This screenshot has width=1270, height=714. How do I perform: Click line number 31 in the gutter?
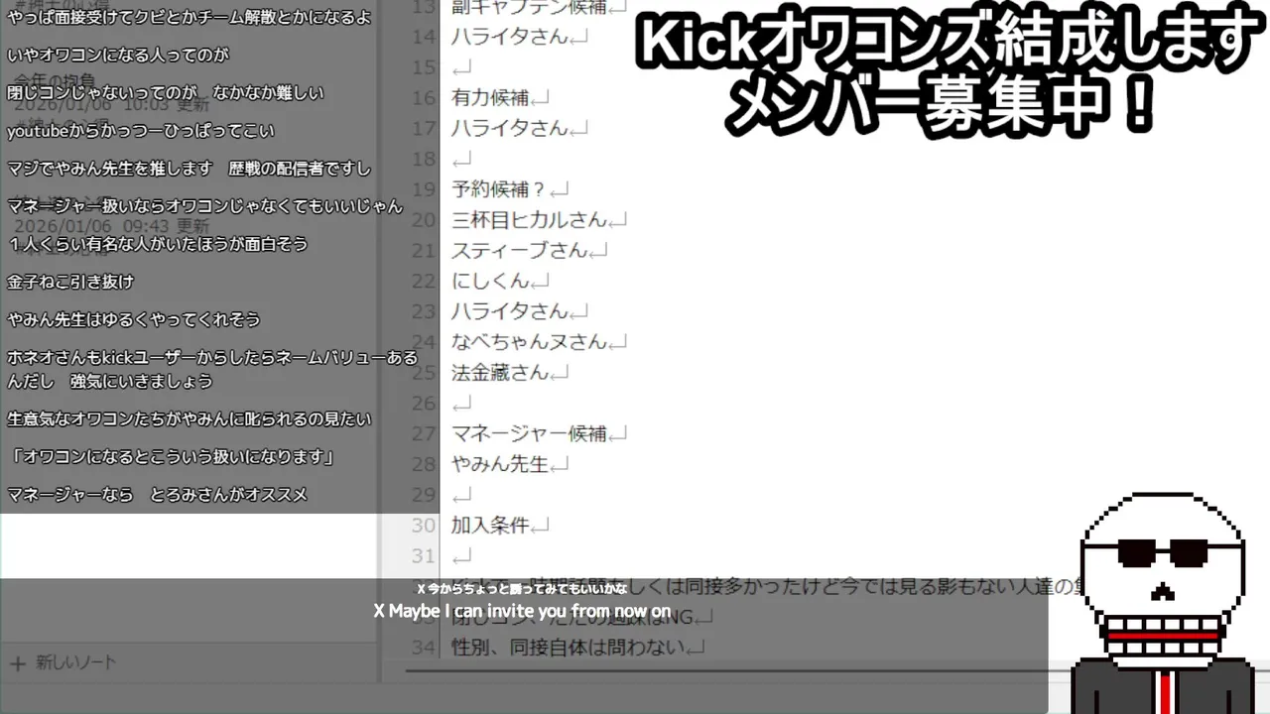(x=424, y=556)
